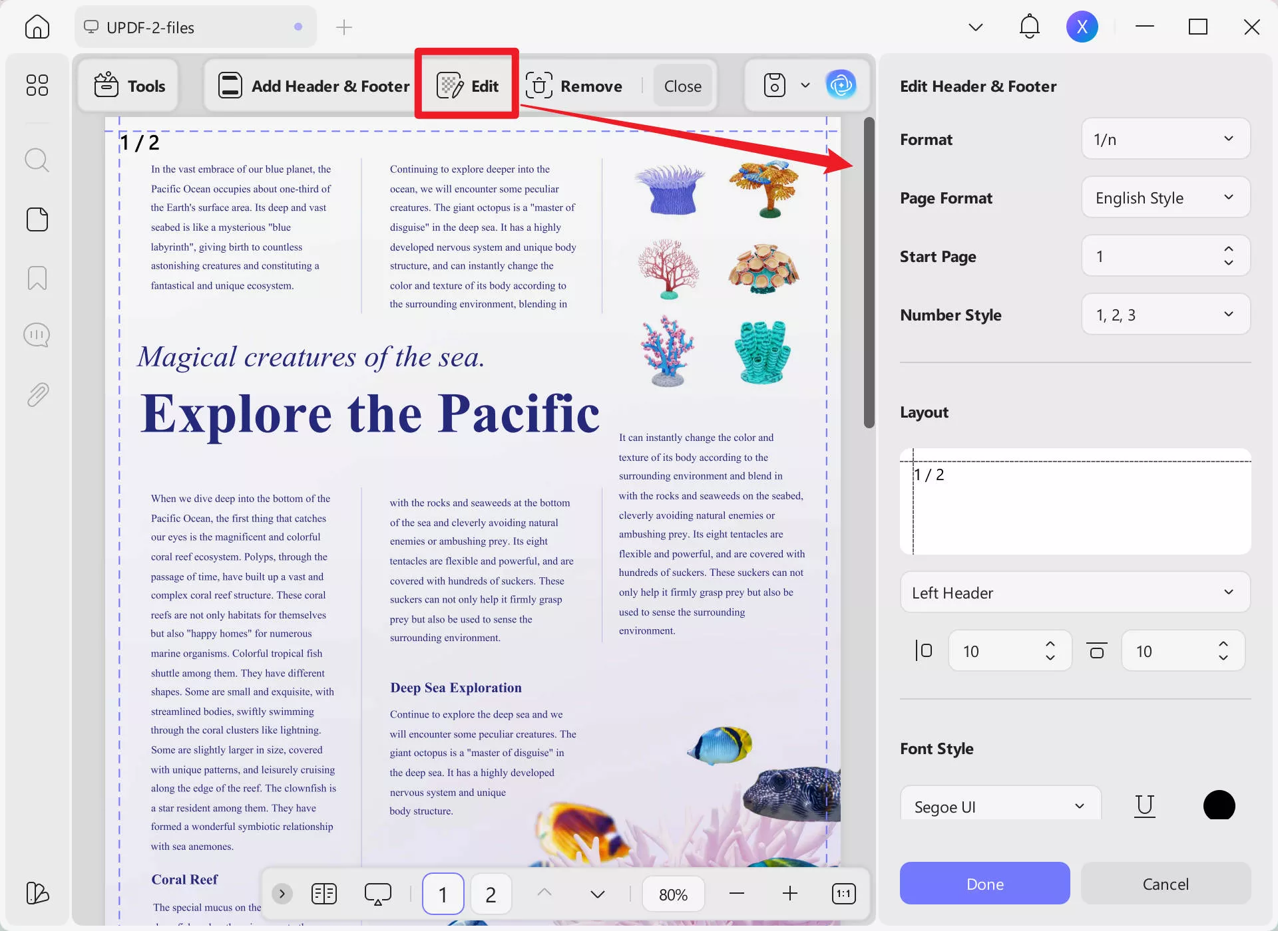Open the comments panel icon
The height and width of the screenshot is (931, 1278).
pos(37,335)
